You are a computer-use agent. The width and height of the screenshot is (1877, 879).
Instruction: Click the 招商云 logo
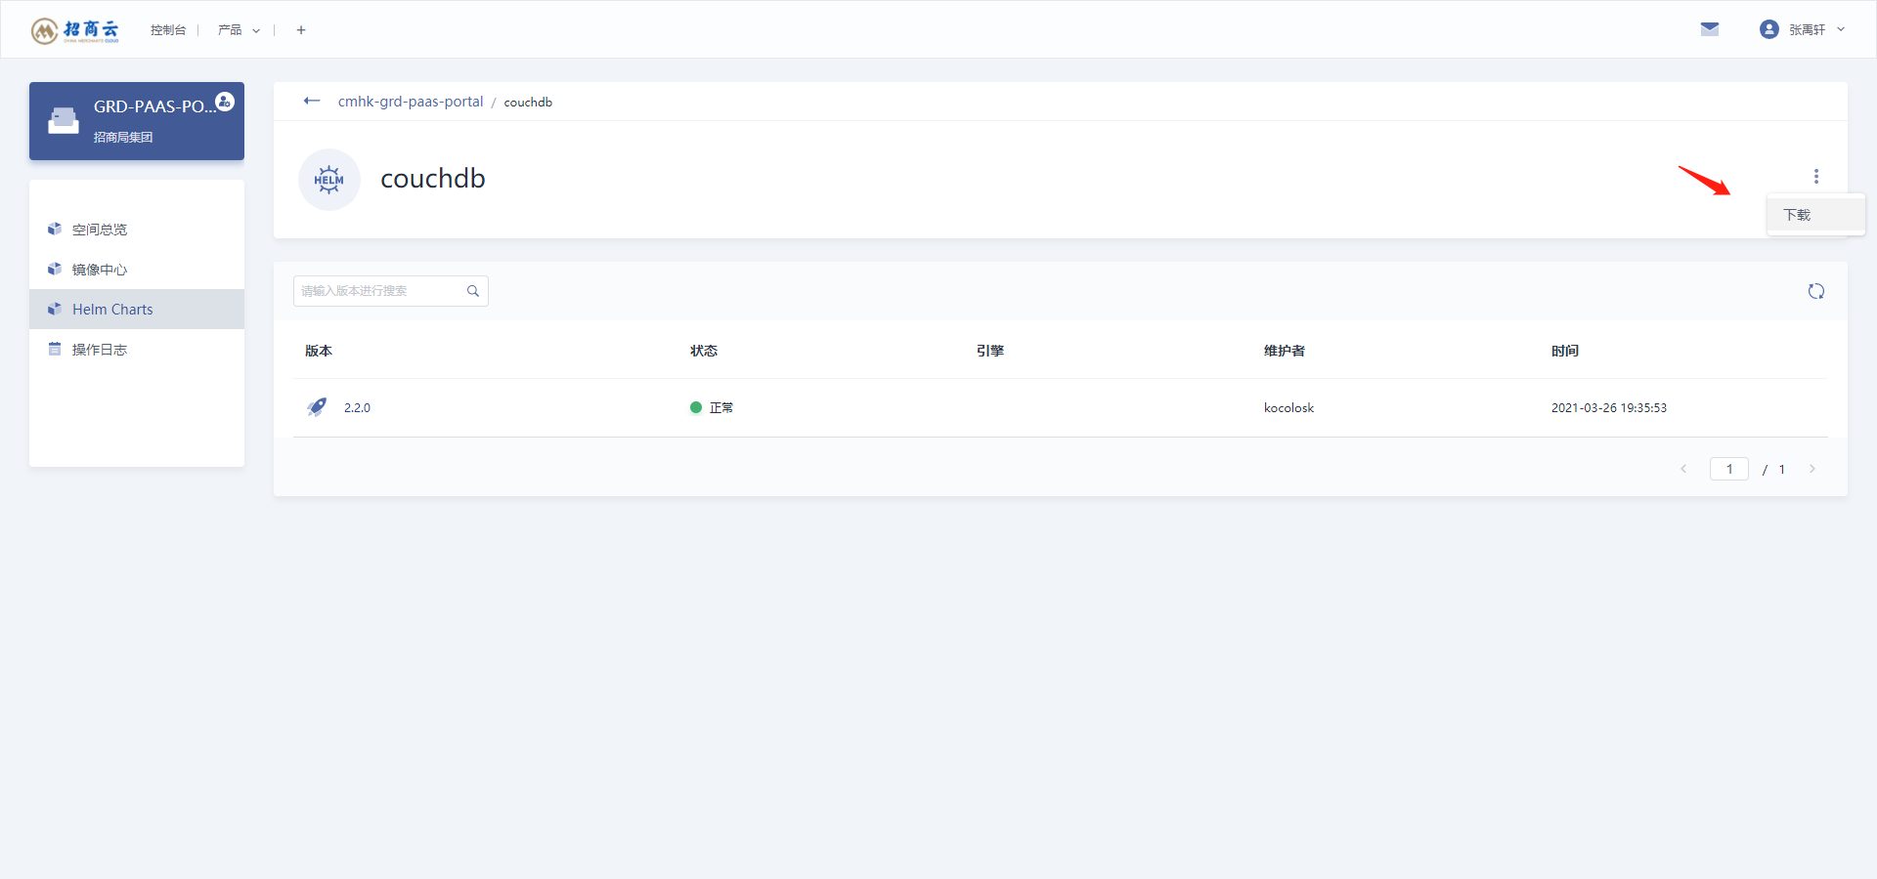click(x=75, y=30)
